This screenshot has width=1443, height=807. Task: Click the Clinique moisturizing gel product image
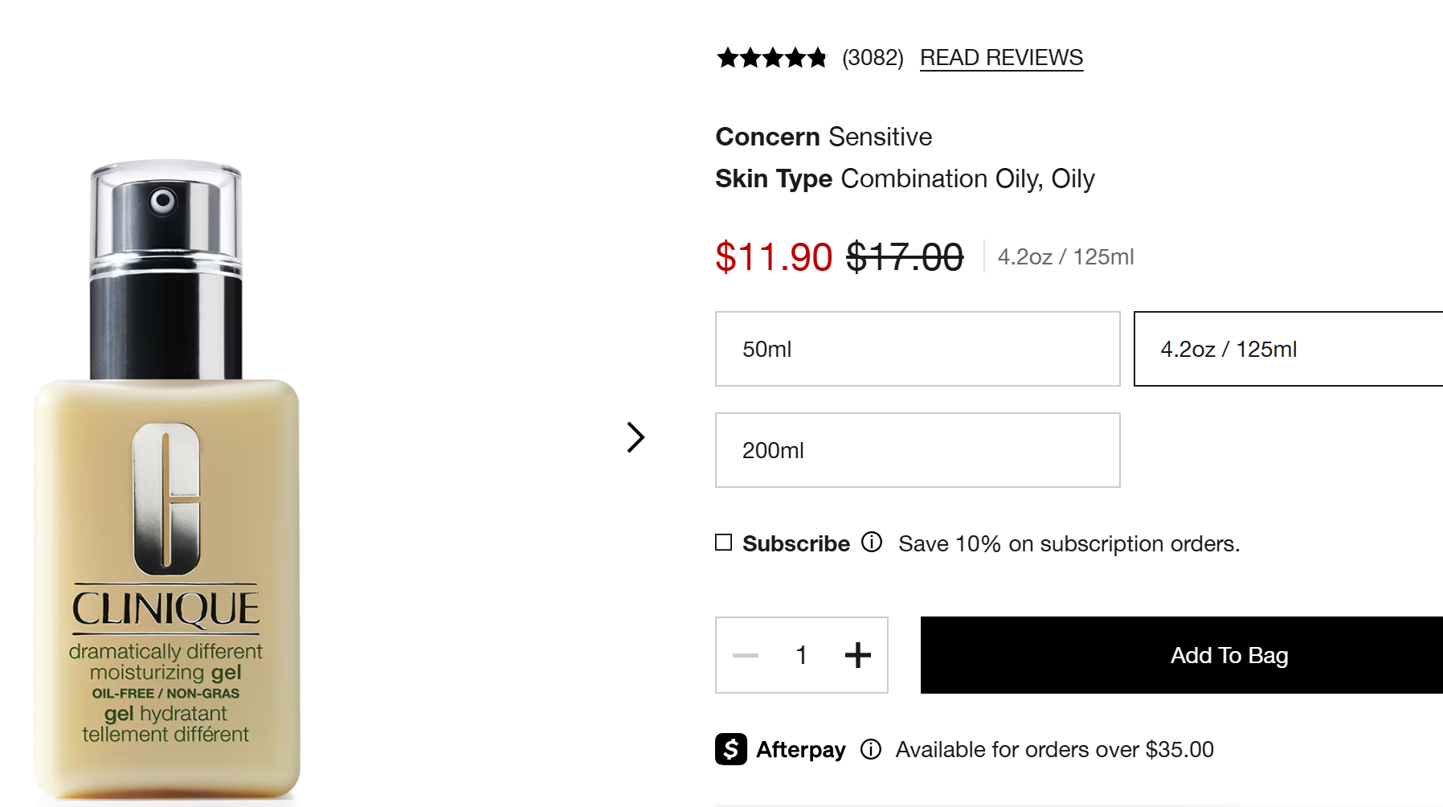coord(166,482)
